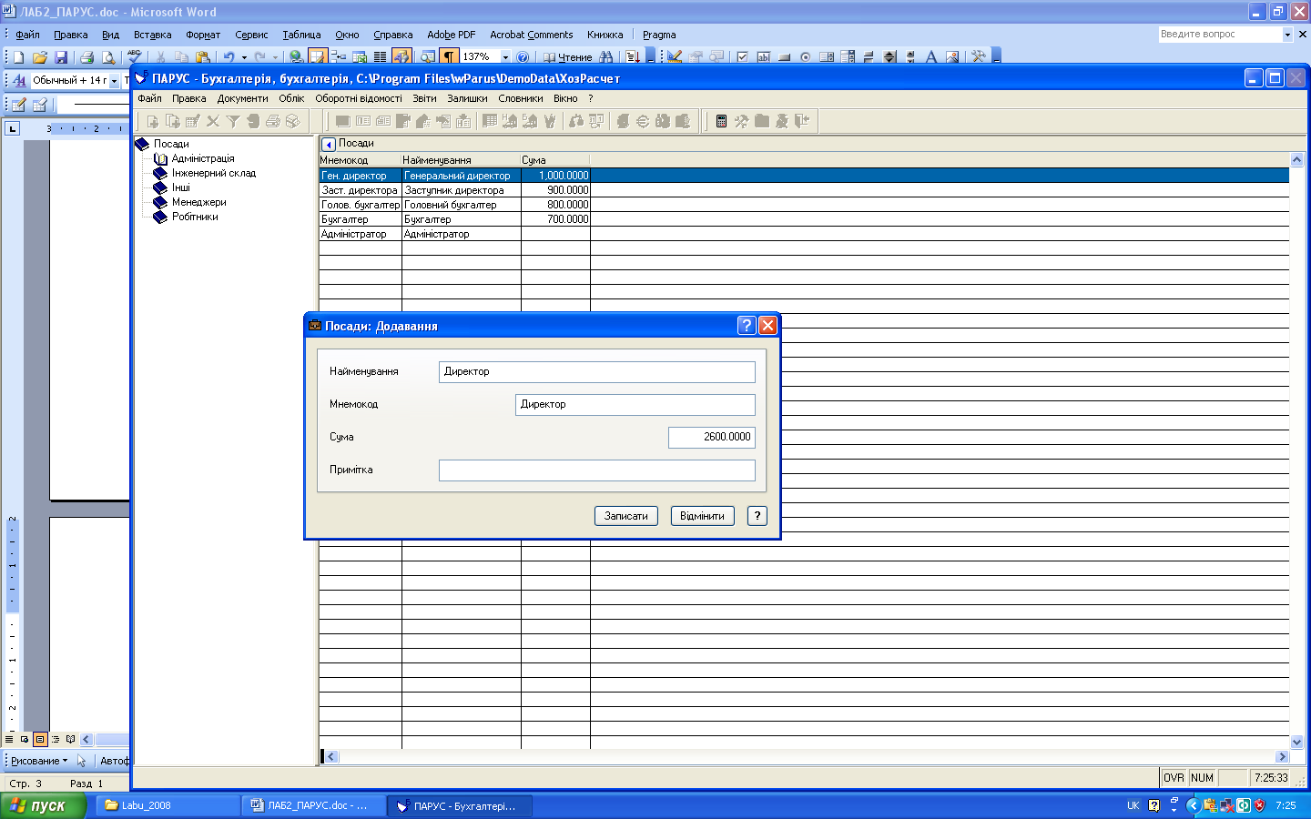1311x819 pixels.
Task: Select Робітники node in tree
Action: click(x=195, y=217)
